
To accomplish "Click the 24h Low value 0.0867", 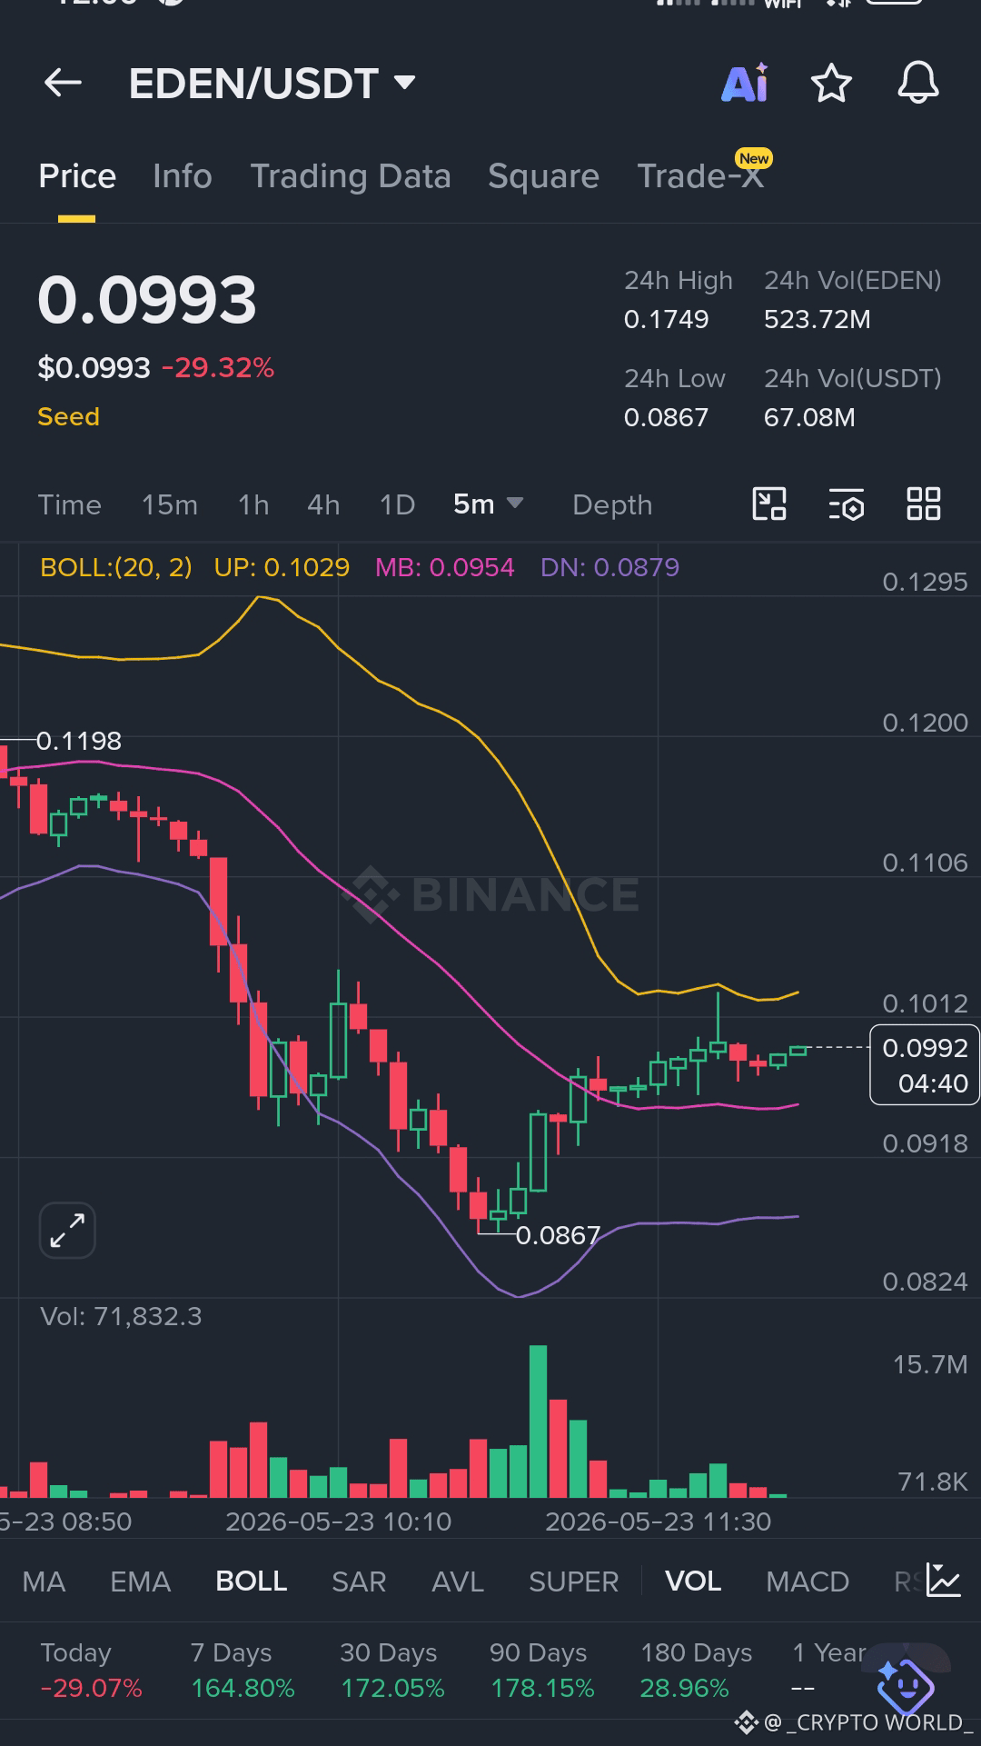I will click(666, 418).
